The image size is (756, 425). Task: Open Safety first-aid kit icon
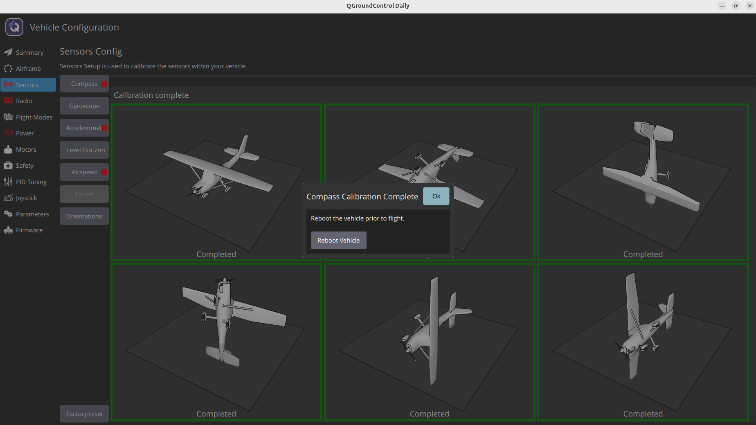[8, 165]
